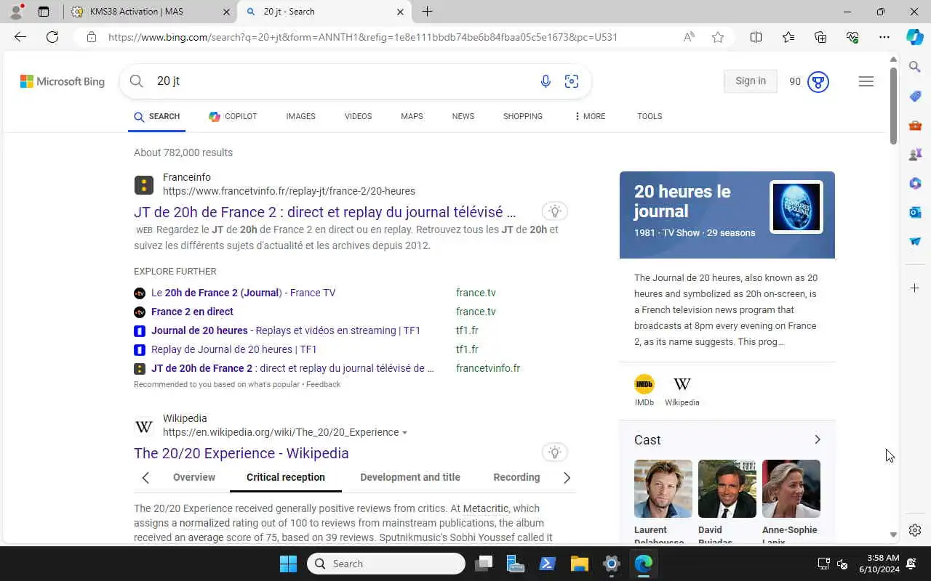Viewport: 931px width, 581px height.
Task: Open France 2 en direct link
Action: click(192, 312)
